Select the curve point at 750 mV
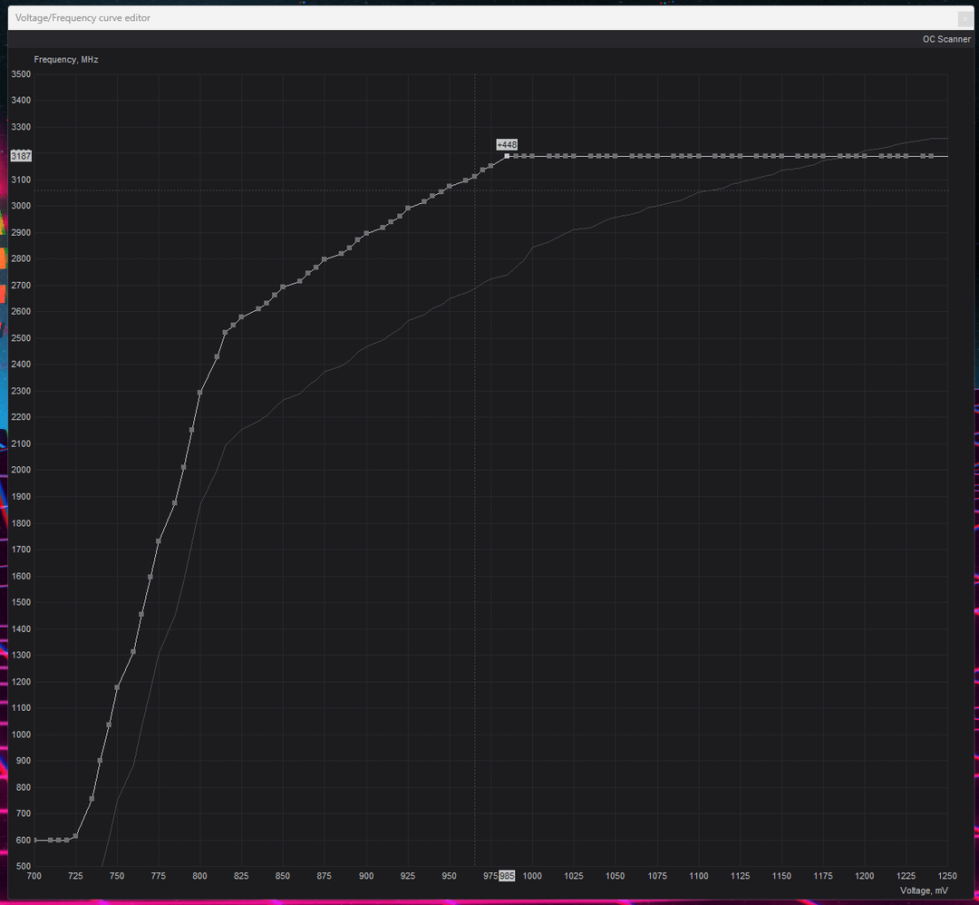The height and width of the screenshot is (905, 979). (x=117, y=687)
